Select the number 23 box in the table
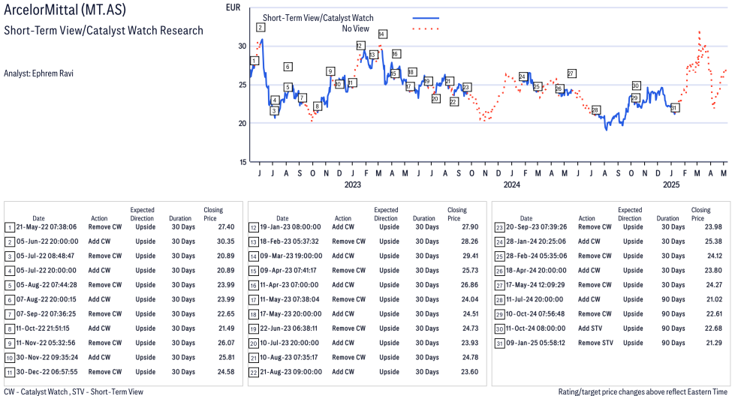735x396 pixels. point(499,228)
